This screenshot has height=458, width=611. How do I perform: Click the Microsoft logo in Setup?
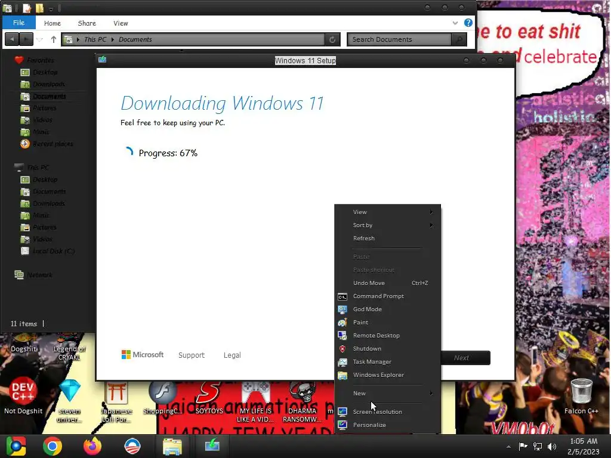click(143, 355)
